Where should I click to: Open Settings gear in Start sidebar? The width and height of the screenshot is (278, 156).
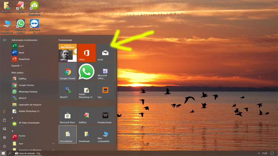5,137
